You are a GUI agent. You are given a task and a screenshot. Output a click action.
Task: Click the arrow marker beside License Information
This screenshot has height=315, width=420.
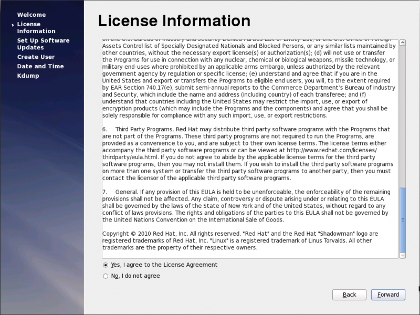(x=12, y=25)
